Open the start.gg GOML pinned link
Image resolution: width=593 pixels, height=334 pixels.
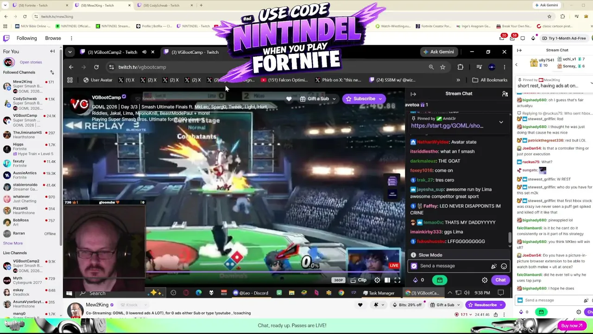(x=447, y=126)
